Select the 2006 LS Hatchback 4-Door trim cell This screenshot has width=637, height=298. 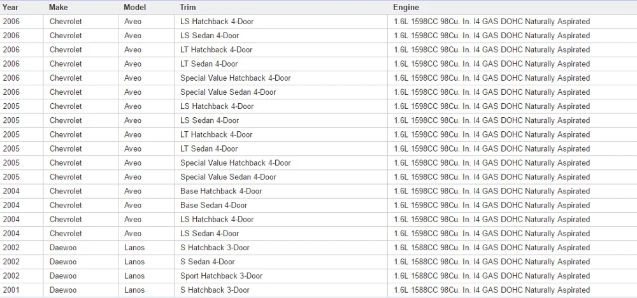[217, 22]
